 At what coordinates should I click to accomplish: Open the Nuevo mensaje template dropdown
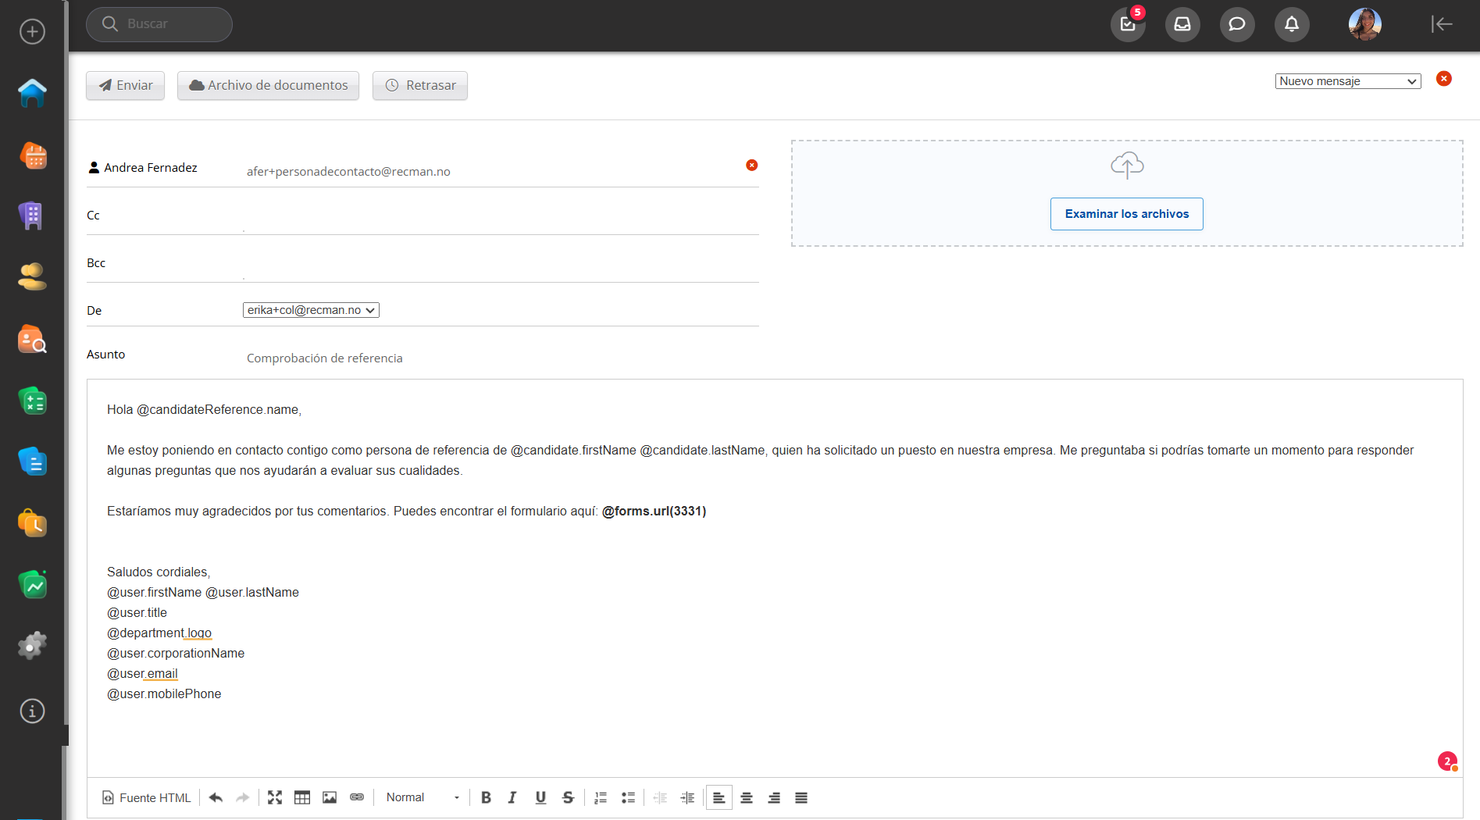pyautogui.click(x=1347, y=81)
